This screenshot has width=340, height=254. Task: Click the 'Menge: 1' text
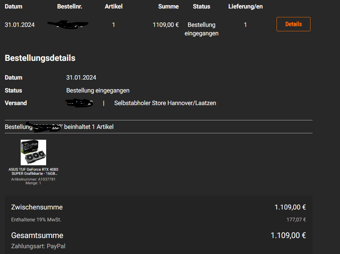(x=33, y=183)
